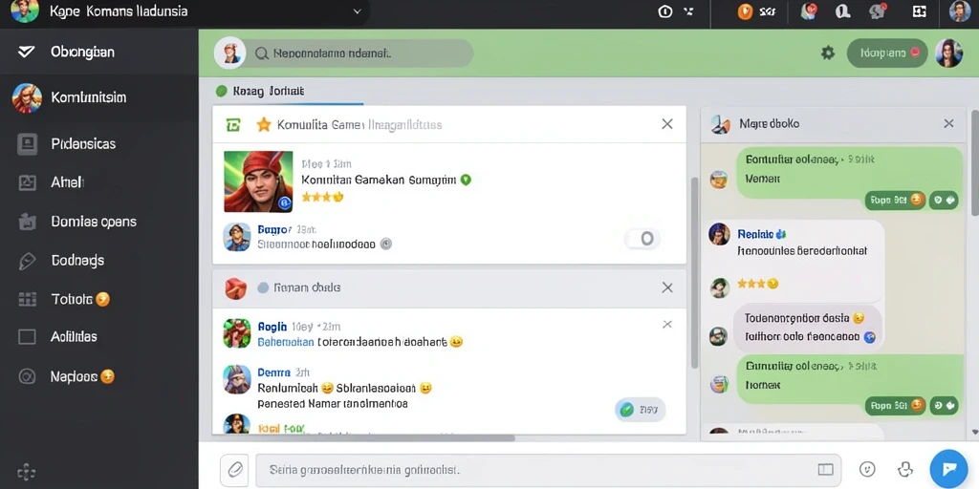
Task: Open the top-right user avatar
Action: click(x=960, y=11)
